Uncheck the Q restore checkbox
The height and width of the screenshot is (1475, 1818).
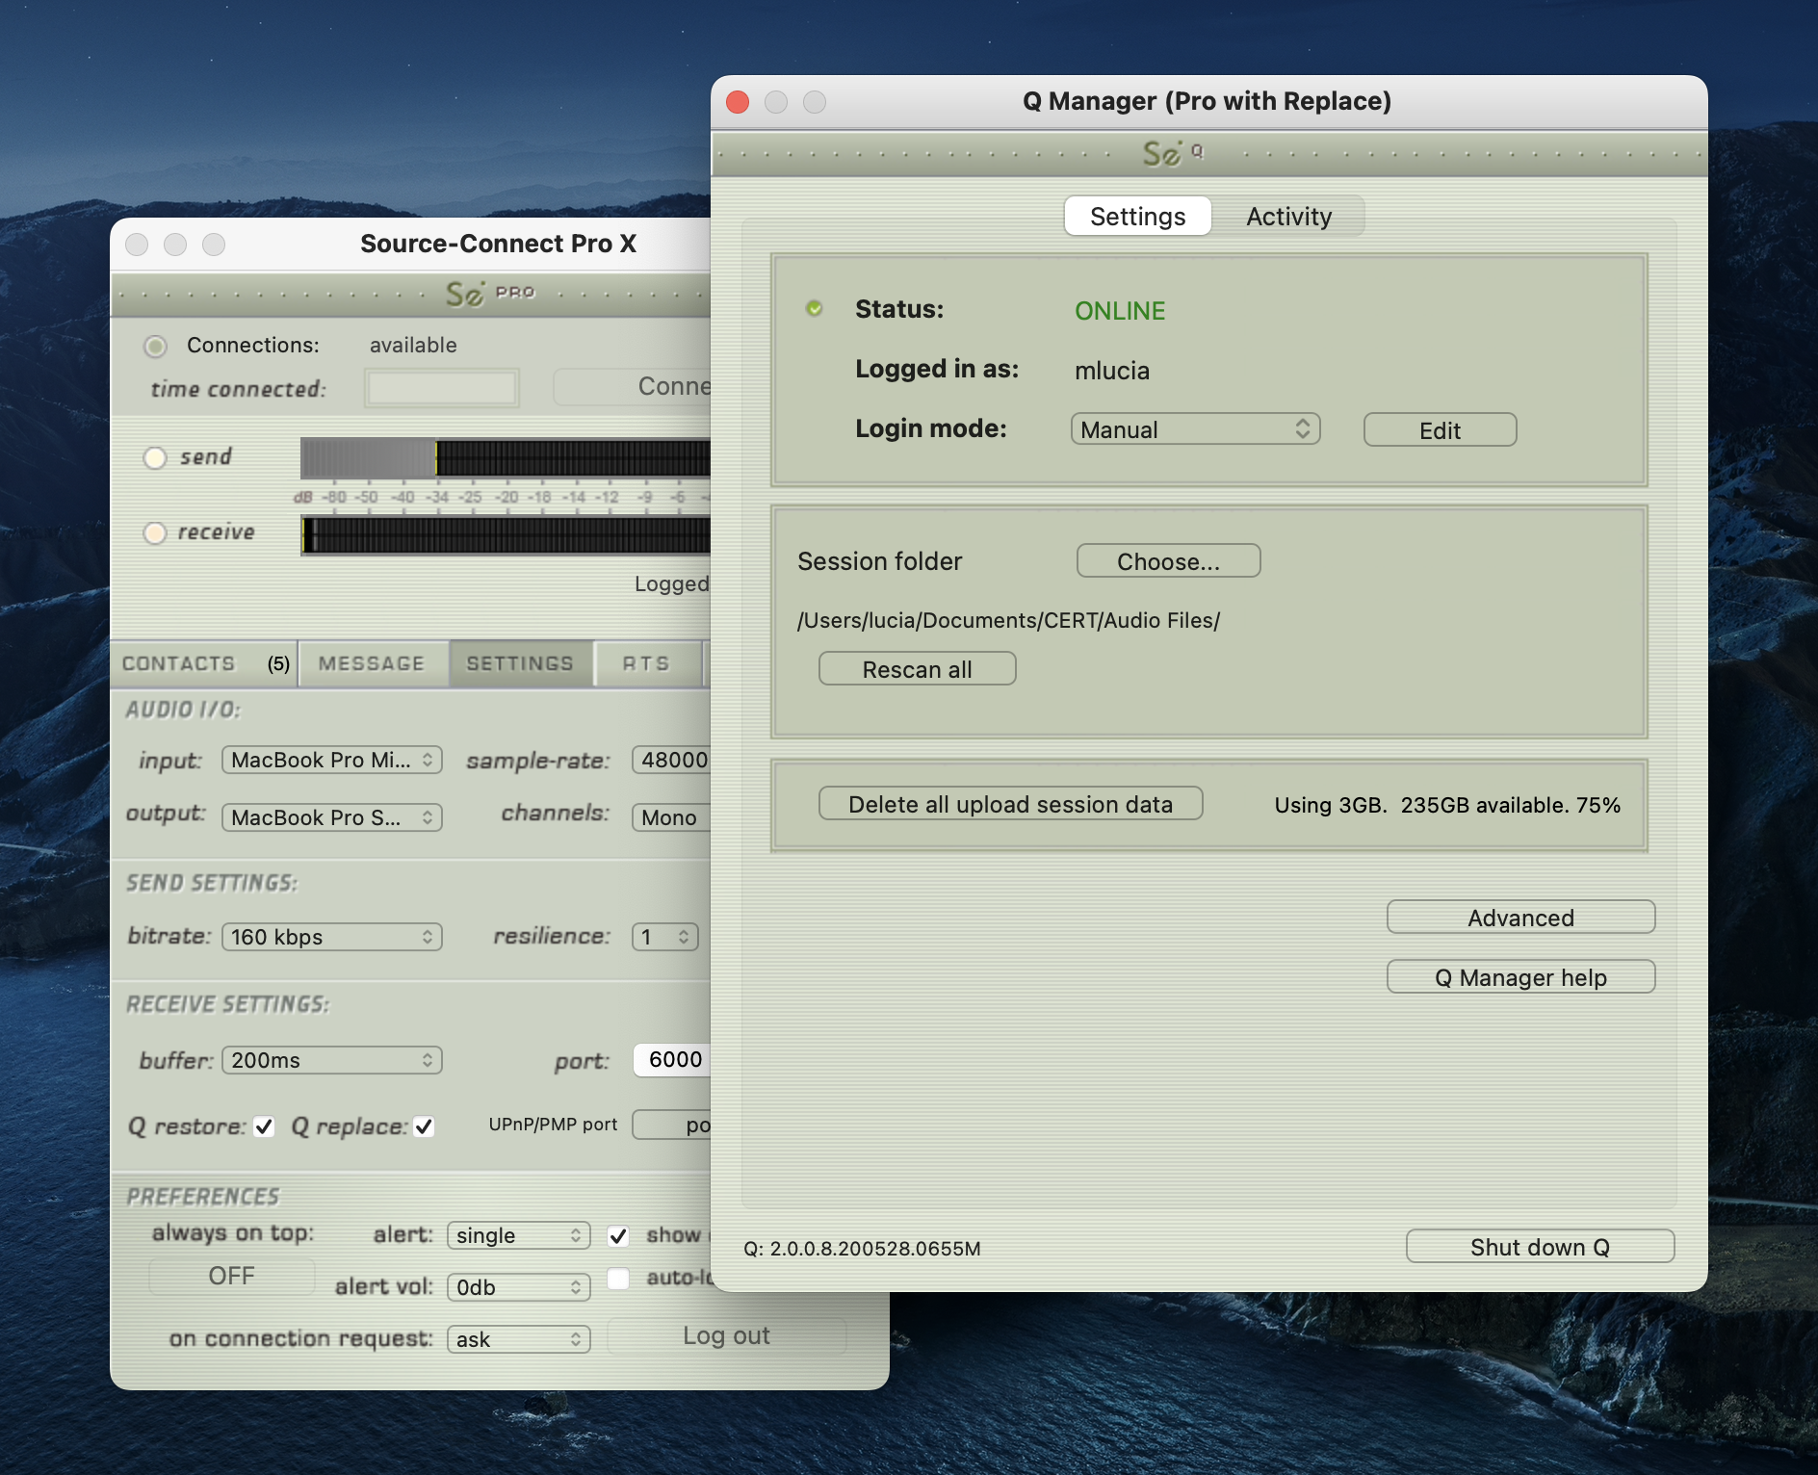264,1126
